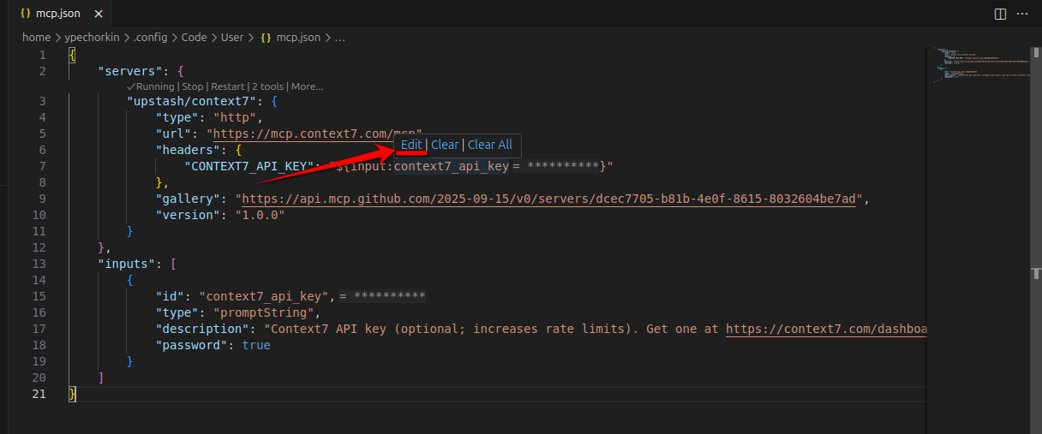Click 'Stop' in the server code lens
1042x434 pixels.
pyautogui.click(x=193, y=86)
